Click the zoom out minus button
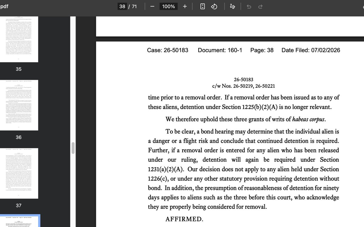 (x=152, y=6)
